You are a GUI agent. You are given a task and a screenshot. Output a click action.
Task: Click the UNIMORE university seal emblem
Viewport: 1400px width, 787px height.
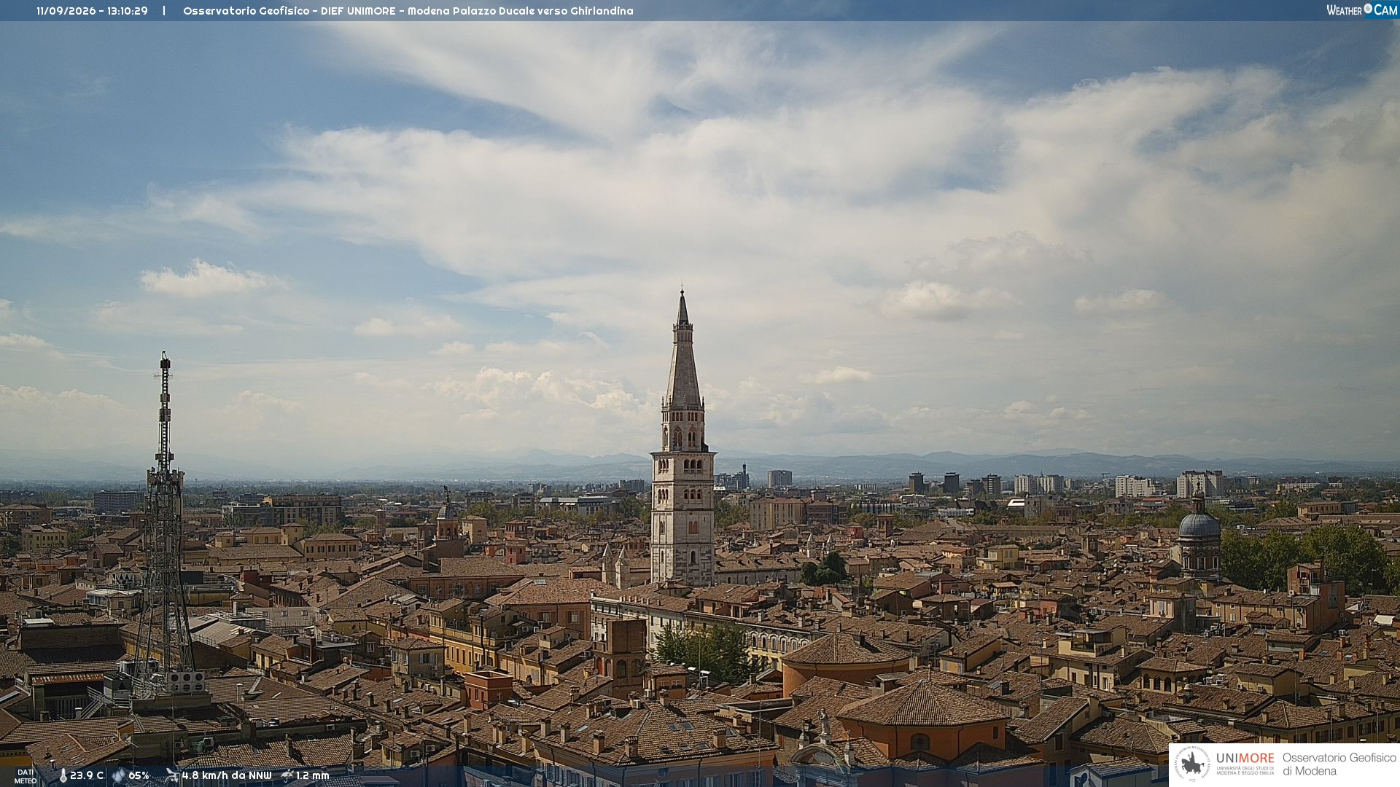coord(1192,764)
